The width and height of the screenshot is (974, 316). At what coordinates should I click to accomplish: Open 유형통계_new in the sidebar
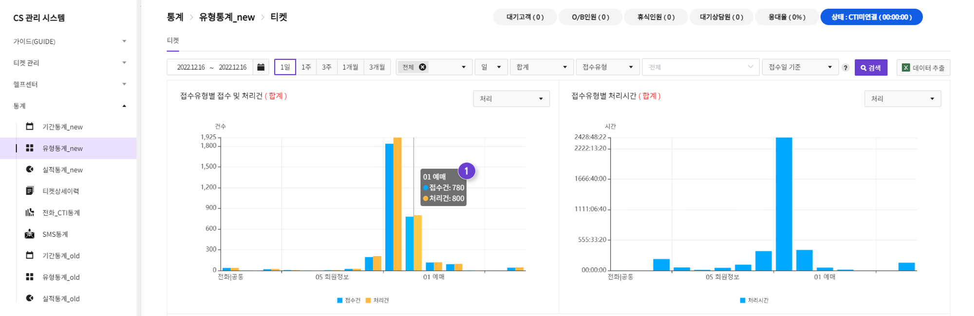62,149
